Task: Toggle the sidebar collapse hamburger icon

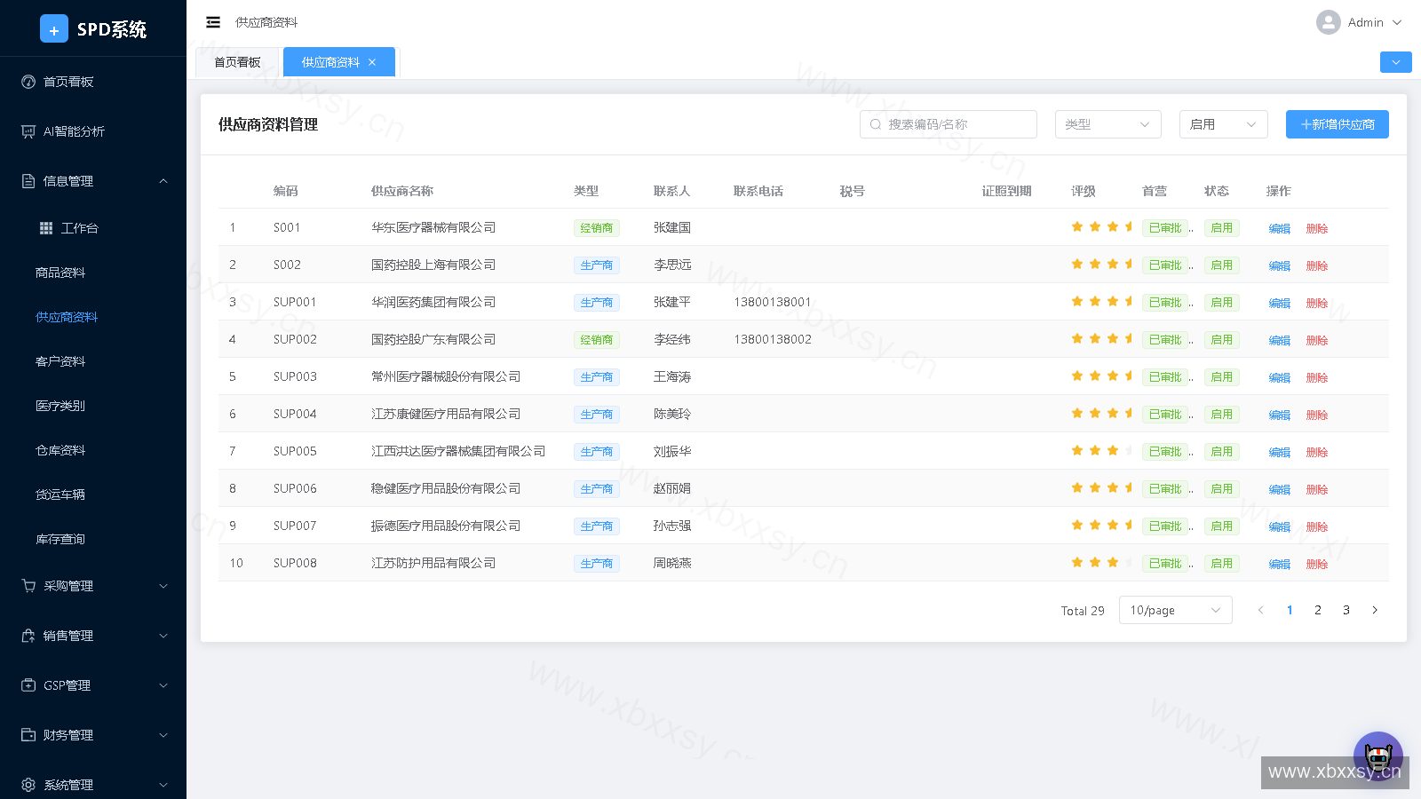Action: tap(213, 22)
